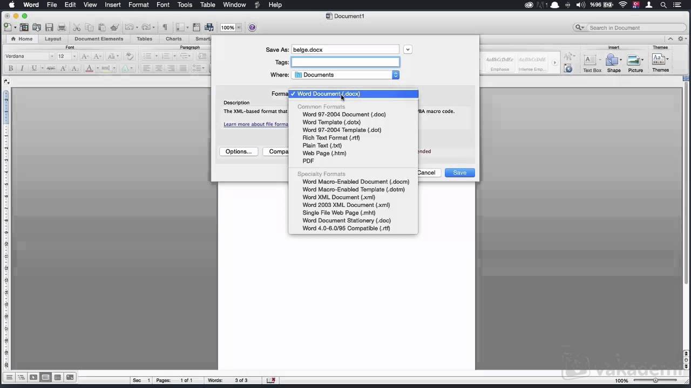Open the Document Elements ribbon tab
Image resolution: width=691 pixels, height=388 pixels.
coord(99,39)
